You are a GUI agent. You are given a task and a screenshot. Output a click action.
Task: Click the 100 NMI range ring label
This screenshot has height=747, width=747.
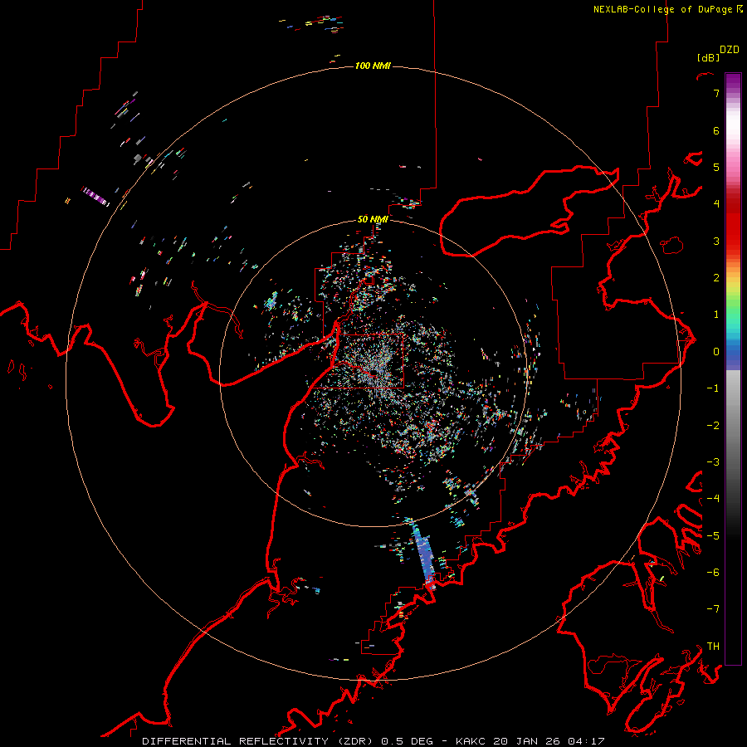373,66
